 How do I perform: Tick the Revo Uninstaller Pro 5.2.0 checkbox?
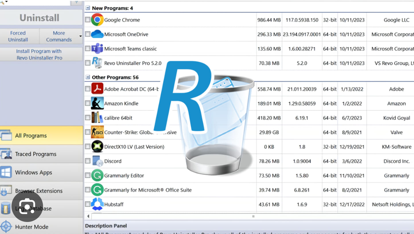88,63
